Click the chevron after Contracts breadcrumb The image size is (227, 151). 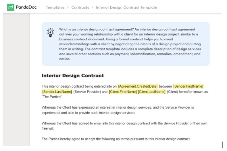pos(93,7)
